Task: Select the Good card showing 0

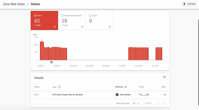Action: pyautogui.click(x=99, y=20)
